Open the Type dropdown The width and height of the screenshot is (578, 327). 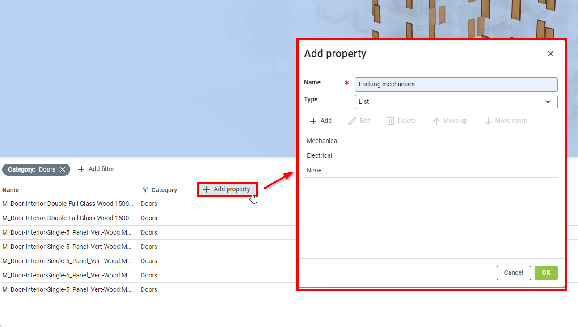pos(456,101)
